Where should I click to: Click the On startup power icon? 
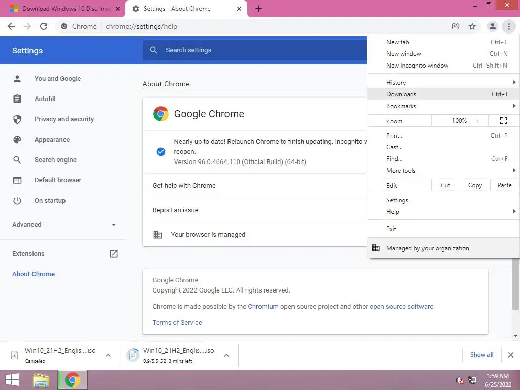[x=17, y=200]
